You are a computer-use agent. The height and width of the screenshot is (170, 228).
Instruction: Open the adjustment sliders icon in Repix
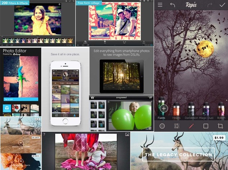(177, 126)
